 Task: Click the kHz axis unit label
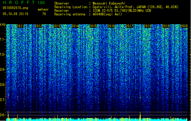click(3, 25)
